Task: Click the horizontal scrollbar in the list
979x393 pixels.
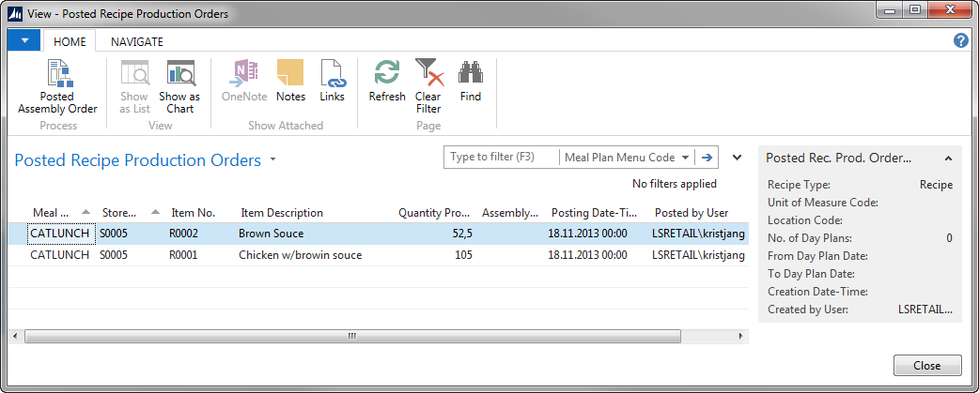Action: pos(352,336)
